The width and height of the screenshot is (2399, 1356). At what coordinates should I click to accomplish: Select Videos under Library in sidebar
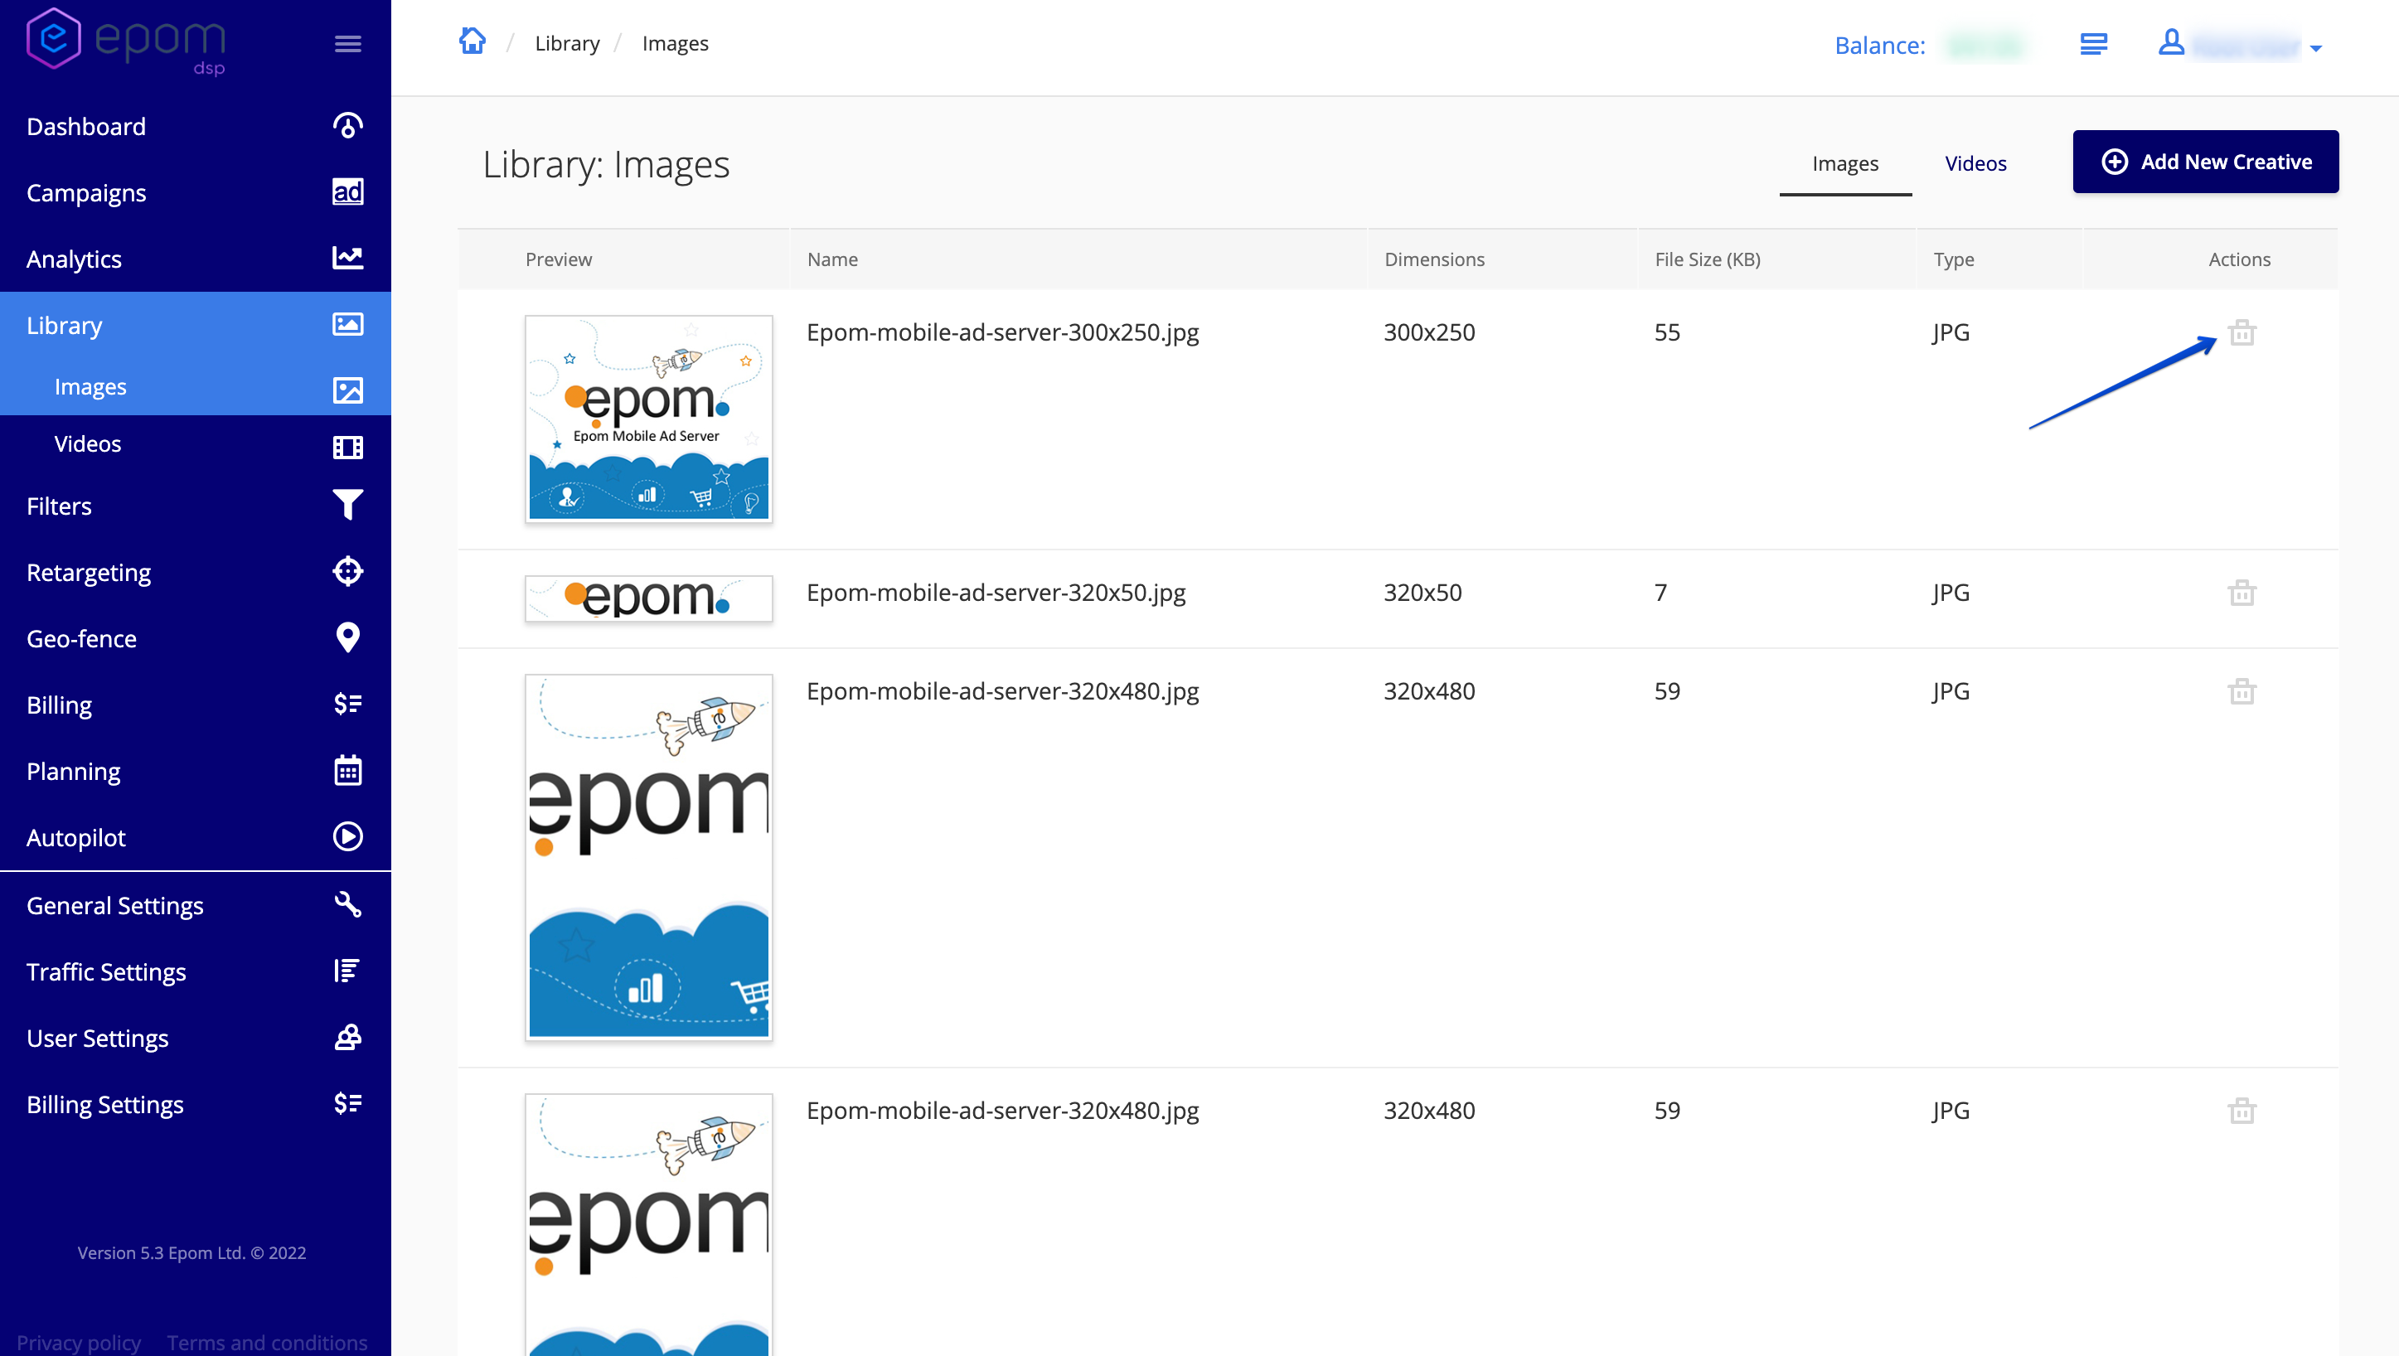[x=88, y=444]
